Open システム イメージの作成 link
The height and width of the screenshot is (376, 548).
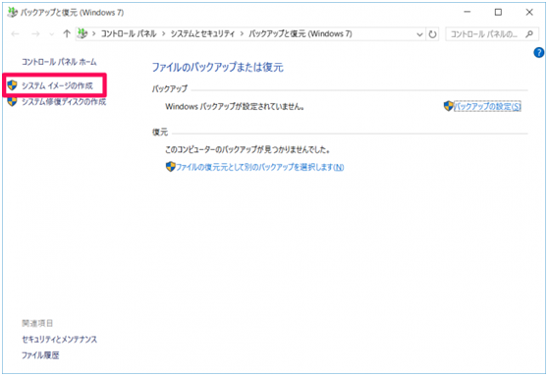tap(57, 85)
